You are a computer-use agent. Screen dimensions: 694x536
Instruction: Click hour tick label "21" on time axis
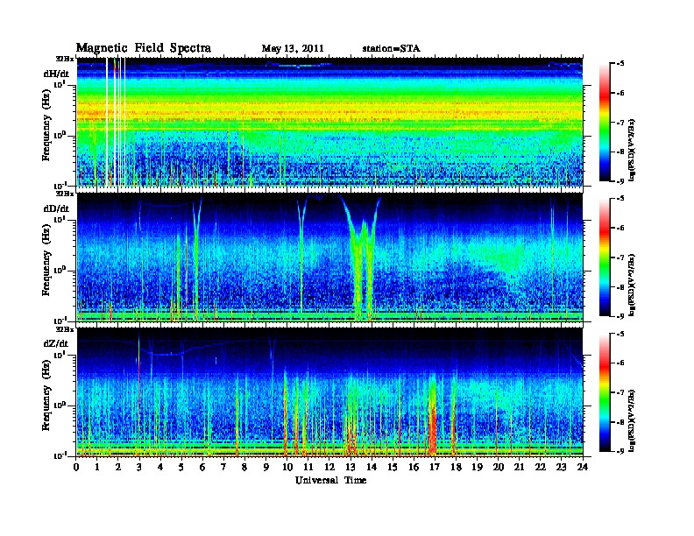(519, 467)
